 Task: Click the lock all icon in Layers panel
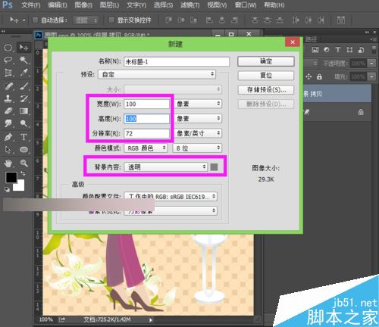[x=319, y=76]
